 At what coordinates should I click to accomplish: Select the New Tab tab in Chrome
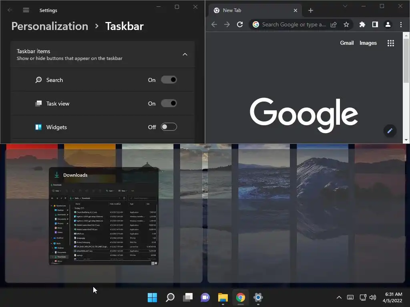pyautogui.click(x=255, y=10)
